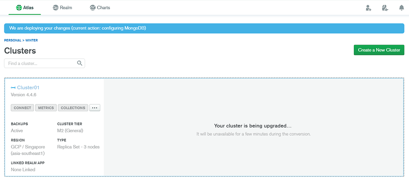Click 'It will be unavailable' notice text
Viewport: 409px width, 190px height.
(254, 134)
